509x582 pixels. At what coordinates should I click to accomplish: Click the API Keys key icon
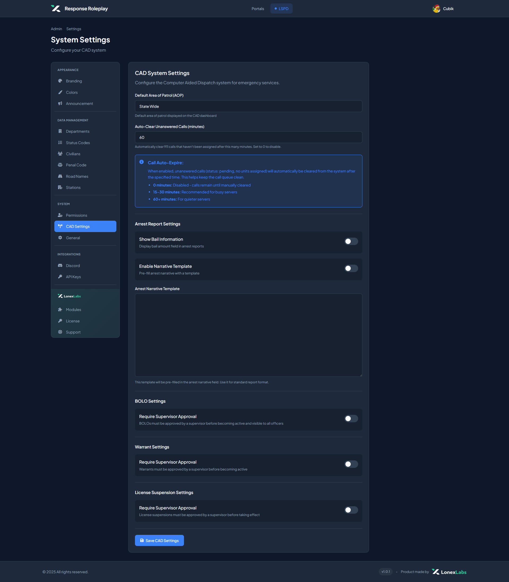(x=60, y=276)
